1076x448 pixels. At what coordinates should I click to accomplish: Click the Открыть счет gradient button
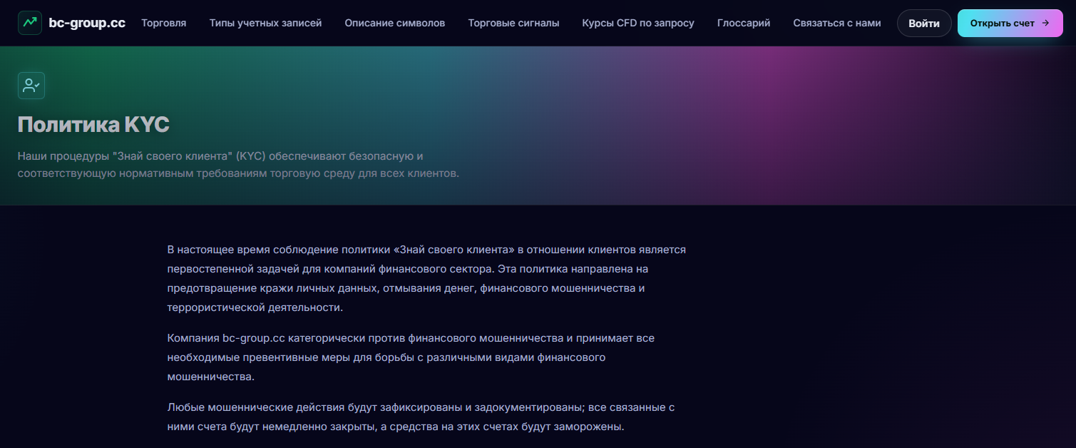1010,23
